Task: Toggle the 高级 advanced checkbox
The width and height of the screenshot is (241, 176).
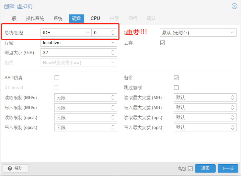Action: (x=190, y=169)
